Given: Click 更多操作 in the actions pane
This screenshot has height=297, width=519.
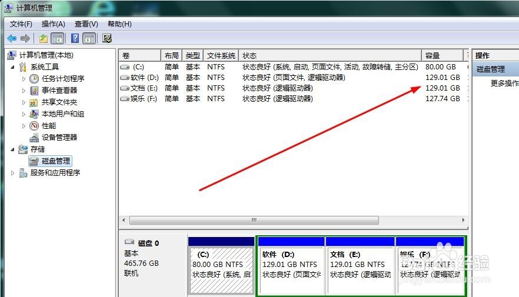Looking at the screenshot, I should coord(504,83).
